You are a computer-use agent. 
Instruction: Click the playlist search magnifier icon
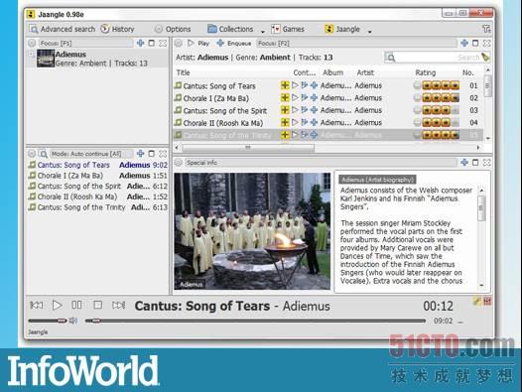44,154
